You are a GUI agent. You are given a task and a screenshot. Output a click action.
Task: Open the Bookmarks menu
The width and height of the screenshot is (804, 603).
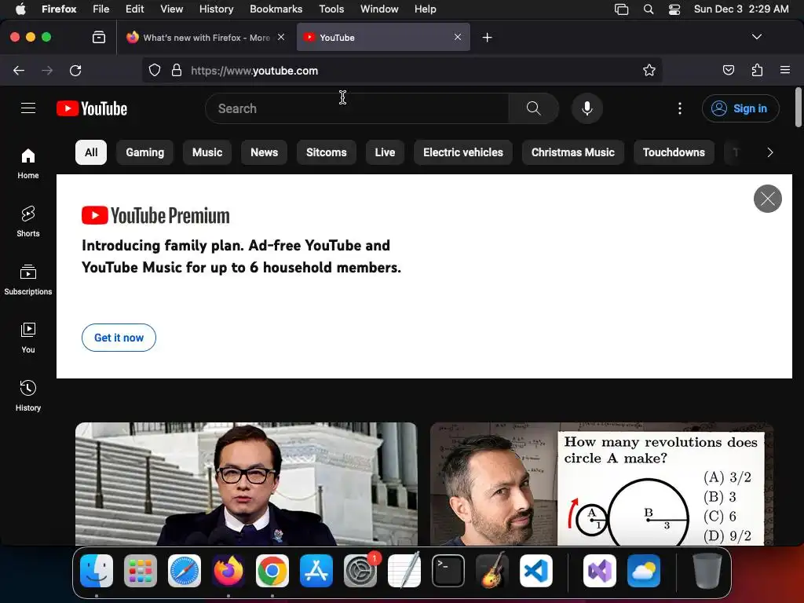(276, 9)
